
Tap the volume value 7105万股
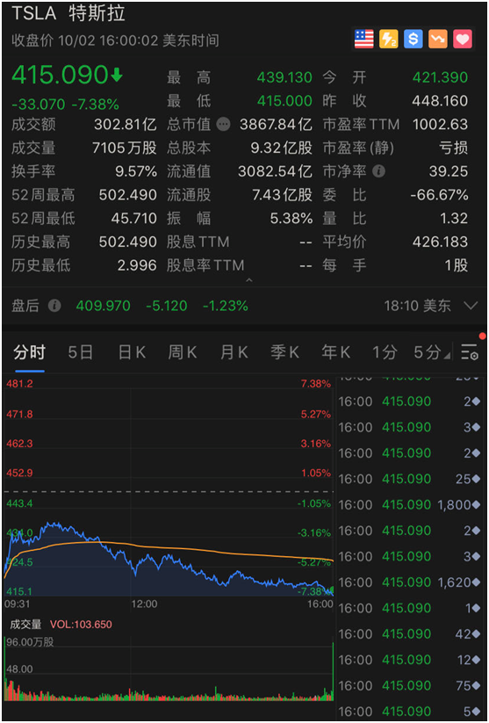coord(125,148)
